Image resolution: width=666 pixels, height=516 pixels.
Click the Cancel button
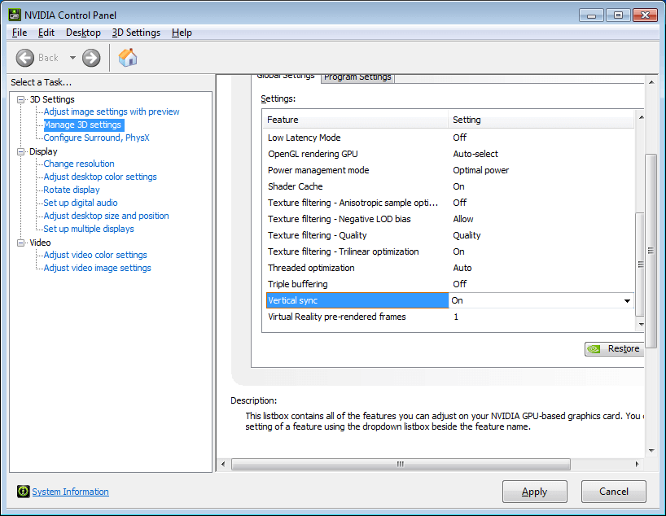pyautogui.click(x=614, y=492)
